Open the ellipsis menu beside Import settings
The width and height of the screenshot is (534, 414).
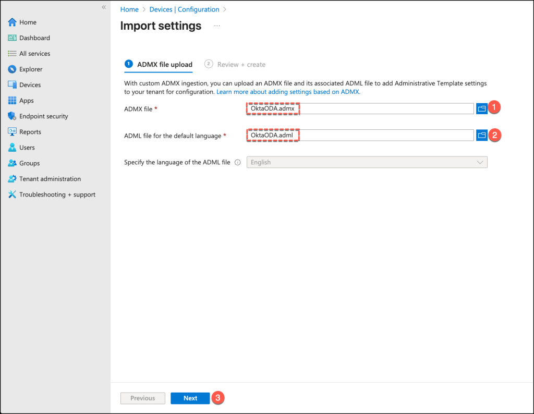point(217,26)
